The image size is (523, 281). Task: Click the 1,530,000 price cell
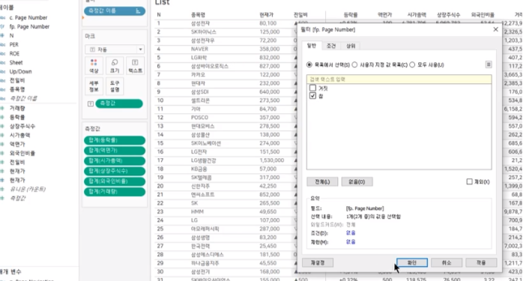tap(271, 160)
